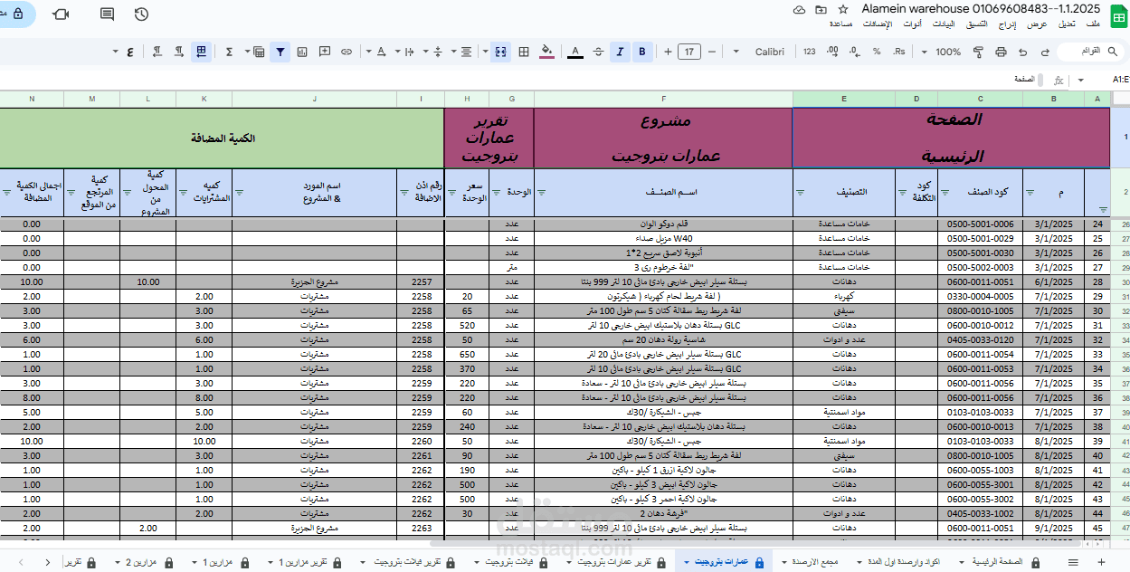
Task: Star this spreadsheet document
Action: point(843,9)
